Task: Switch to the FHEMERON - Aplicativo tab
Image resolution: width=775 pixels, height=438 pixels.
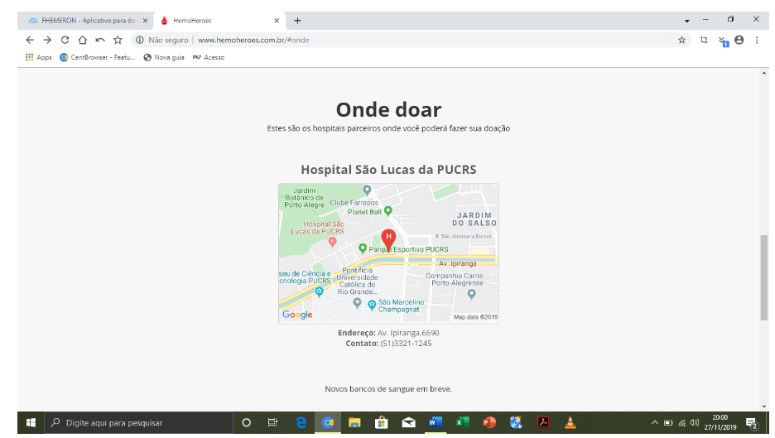Action: point(83,21)
